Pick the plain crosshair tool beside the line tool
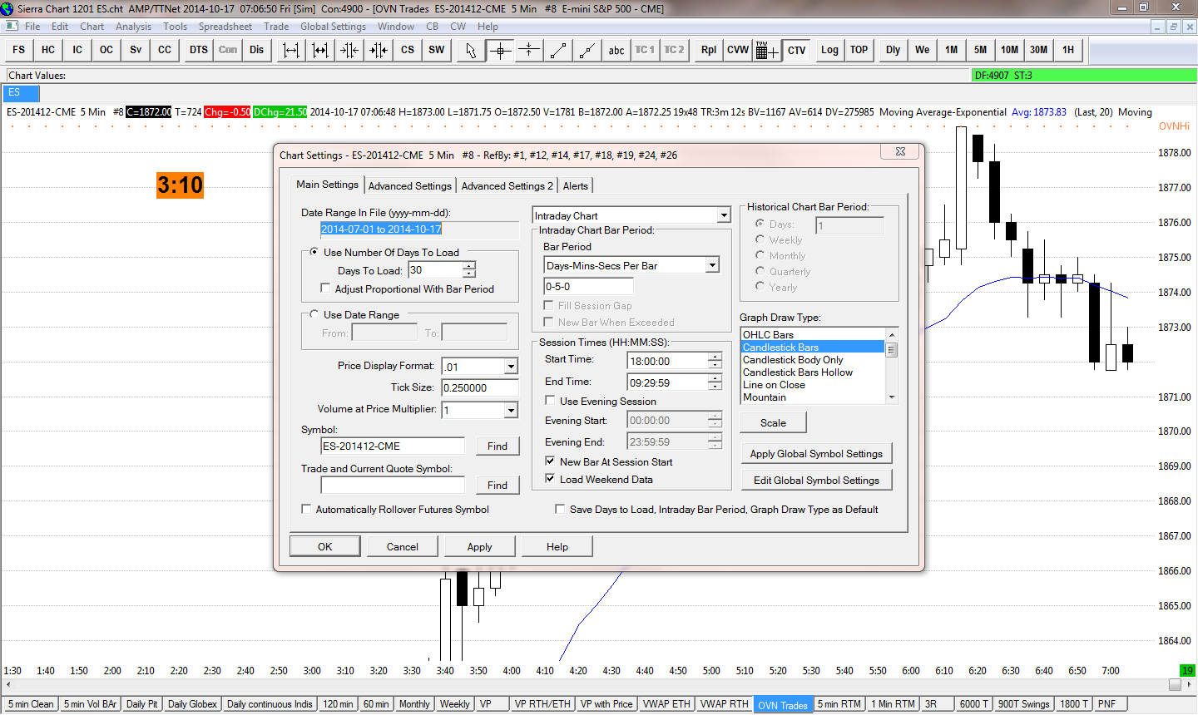Viewport: 1198px width, 715px height. pos(529,50)
